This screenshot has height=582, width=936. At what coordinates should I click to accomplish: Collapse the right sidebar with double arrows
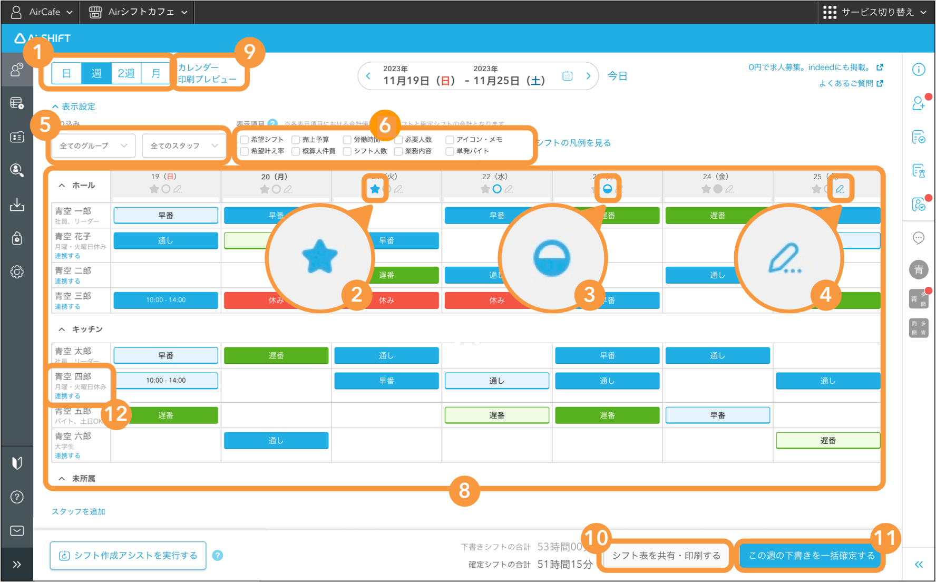point(919,565)
